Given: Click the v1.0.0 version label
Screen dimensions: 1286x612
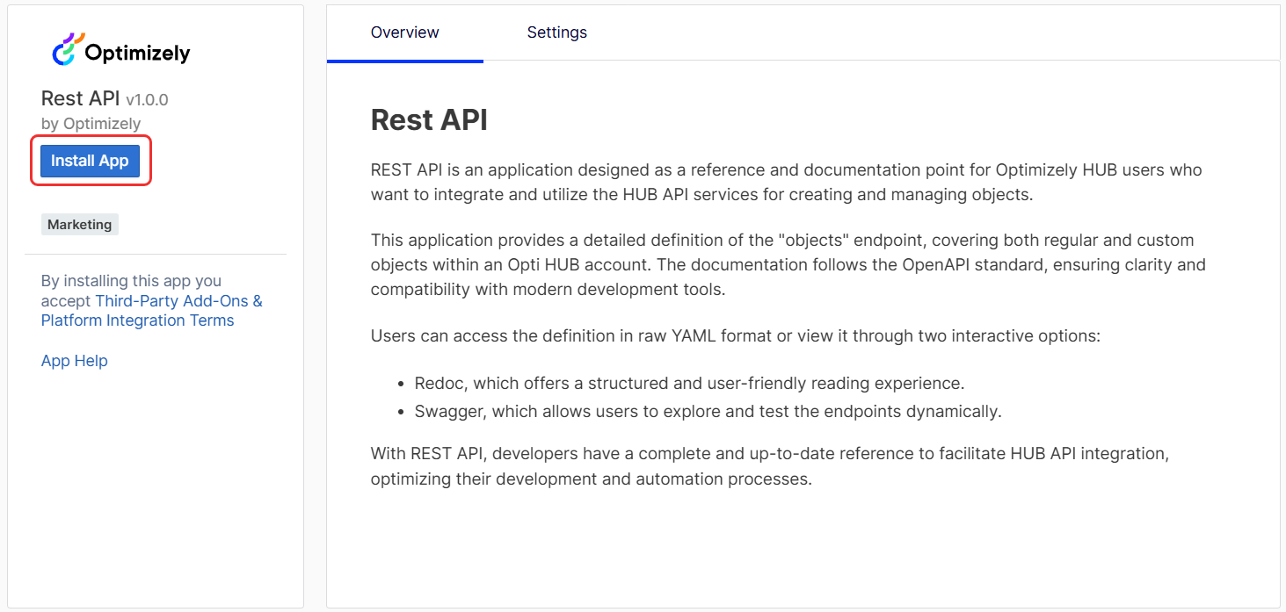Looking at the screenshot, I should [x=147, y=100].
